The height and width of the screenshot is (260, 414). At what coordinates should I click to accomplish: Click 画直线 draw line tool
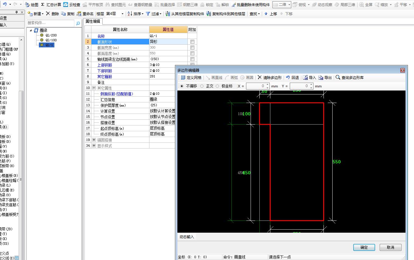click(x=214, y=77)
